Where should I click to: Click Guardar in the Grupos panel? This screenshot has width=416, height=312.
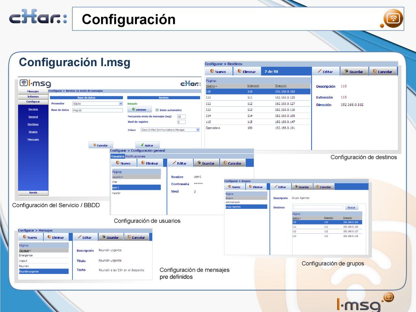[302, 187]
